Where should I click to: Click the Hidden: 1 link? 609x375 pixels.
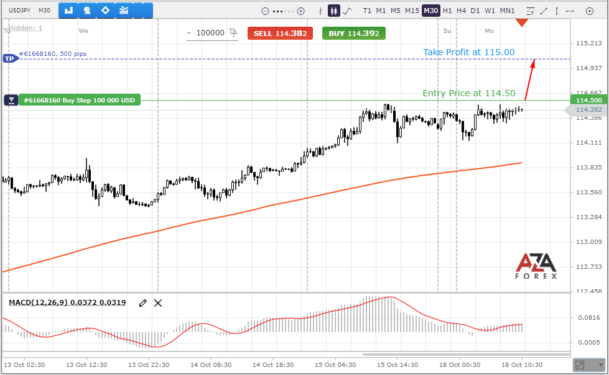point(26,28)
